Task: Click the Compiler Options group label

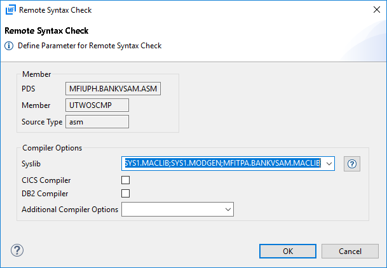Action: pos(52,148)
